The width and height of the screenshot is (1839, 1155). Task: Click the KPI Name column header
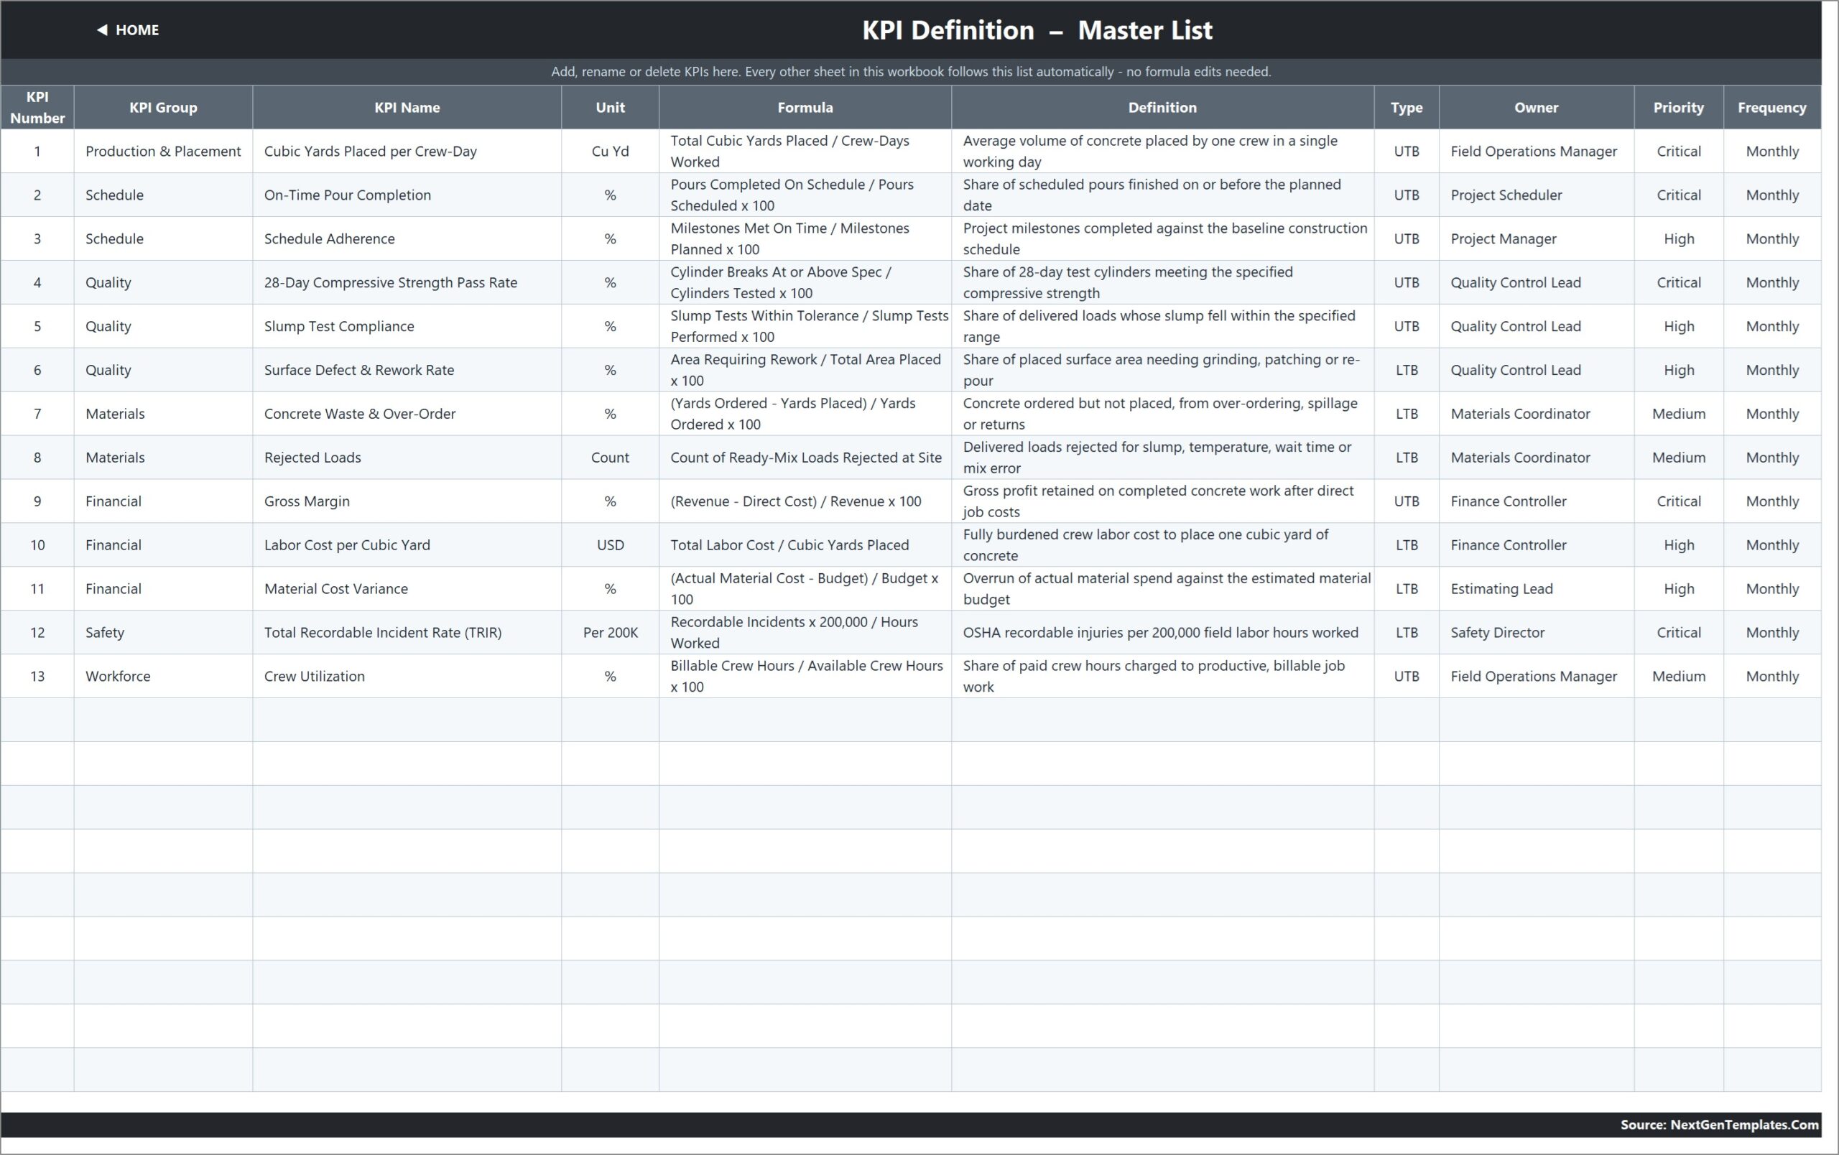click(x=407, y=107)
